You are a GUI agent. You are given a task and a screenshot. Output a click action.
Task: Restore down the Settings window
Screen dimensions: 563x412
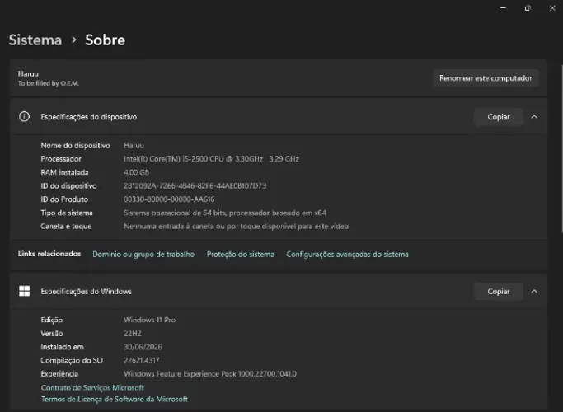coord(528,8)
